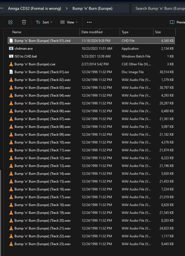Select the chdman.exe file name
Image resolution: width=185 pixels, height=256 pixels.
pyautogui.click(x=24, y=49)
